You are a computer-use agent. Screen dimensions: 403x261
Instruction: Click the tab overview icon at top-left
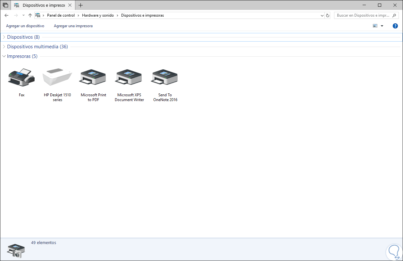[x=5, y=5]
